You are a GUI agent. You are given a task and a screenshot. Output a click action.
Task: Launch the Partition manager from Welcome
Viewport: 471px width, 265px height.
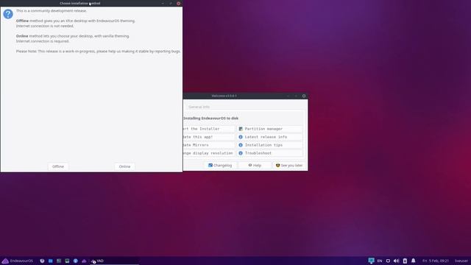pyautogui.click(x=269, y=129)
